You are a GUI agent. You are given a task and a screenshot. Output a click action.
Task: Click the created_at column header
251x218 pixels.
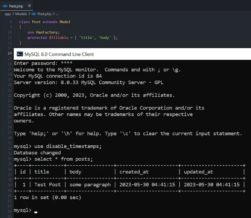tap(134, 171)
